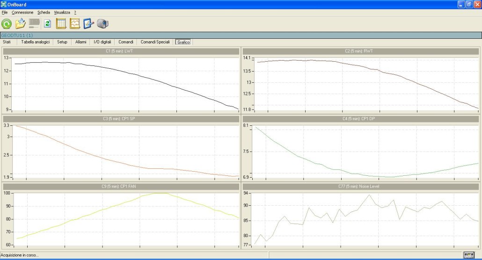Click the camera toolbar icon

(102, 24)
